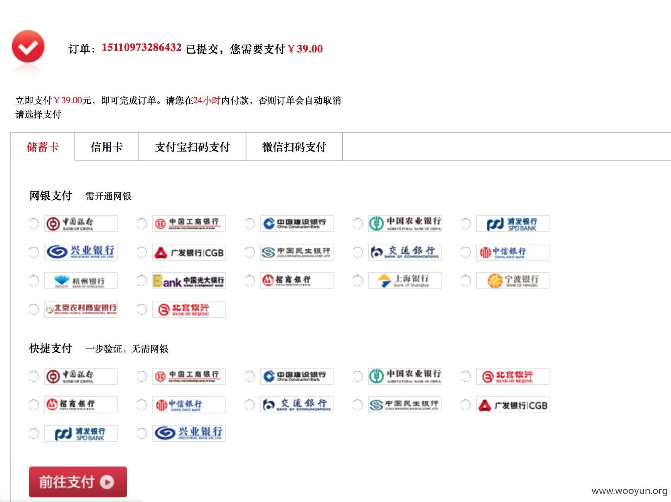Select 光大银行 radio button
Screen dimensions: 671x502
click(x=142, y=281)
